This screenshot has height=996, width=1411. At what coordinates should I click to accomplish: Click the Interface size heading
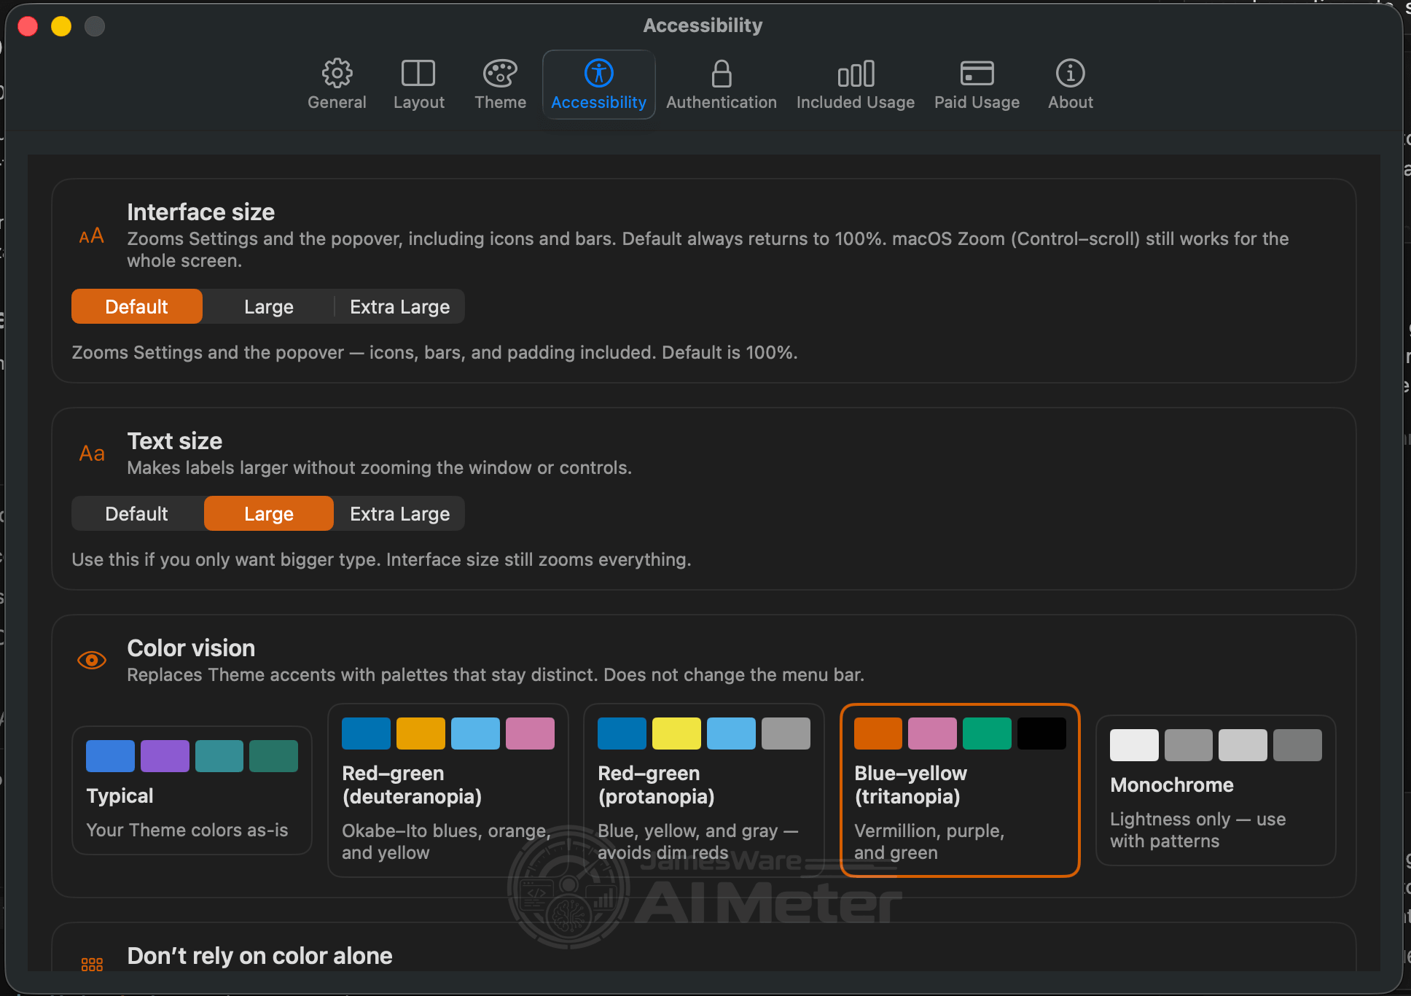201,212
